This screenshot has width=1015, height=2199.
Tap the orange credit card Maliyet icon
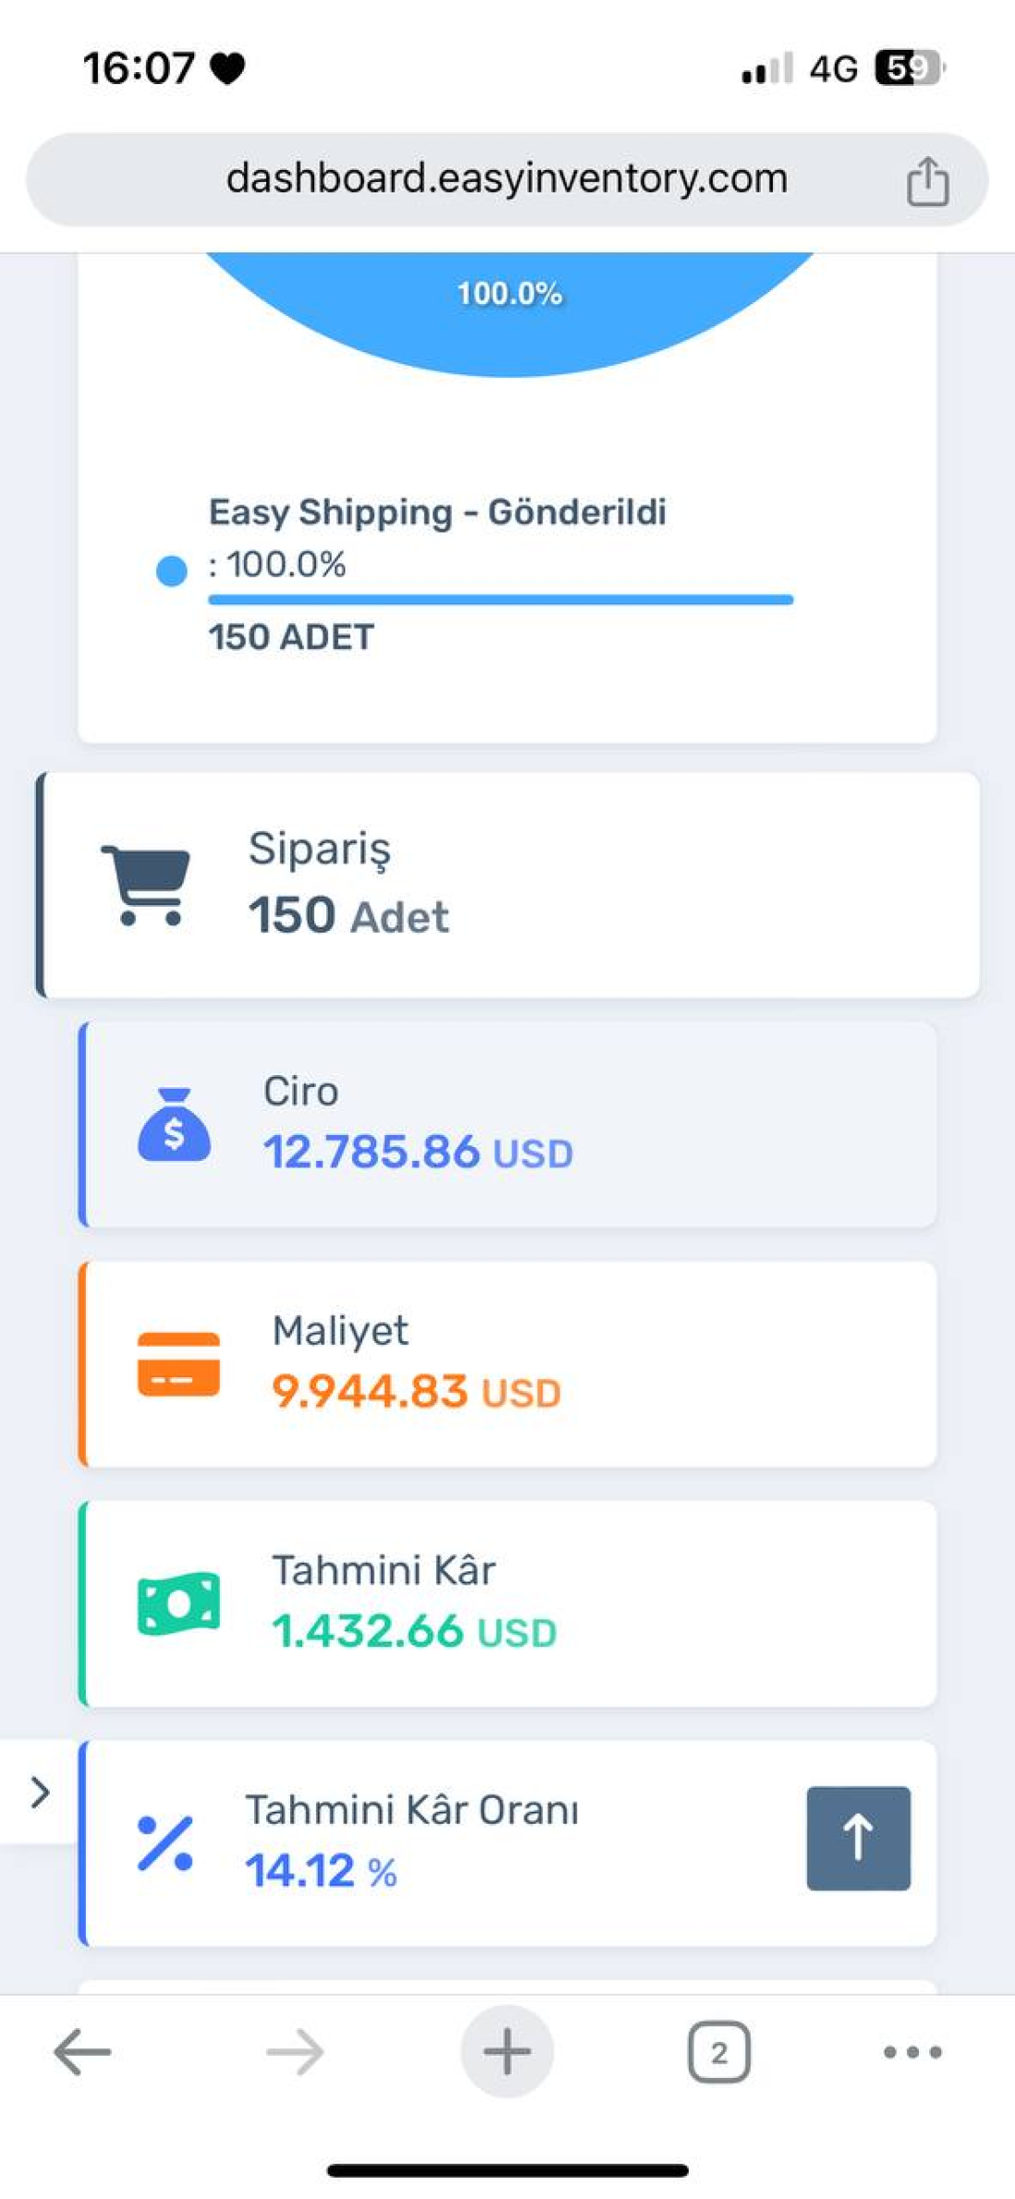click(178, 1363)
